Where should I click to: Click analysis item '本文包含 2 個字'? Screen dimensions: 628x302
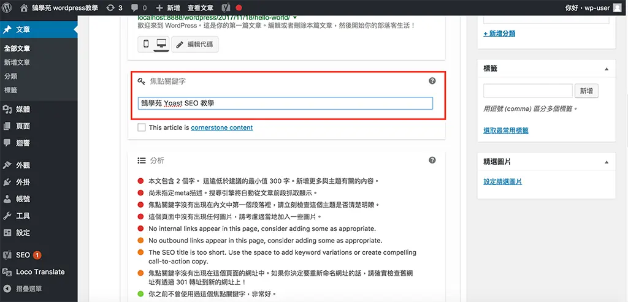tap(264, 181)
